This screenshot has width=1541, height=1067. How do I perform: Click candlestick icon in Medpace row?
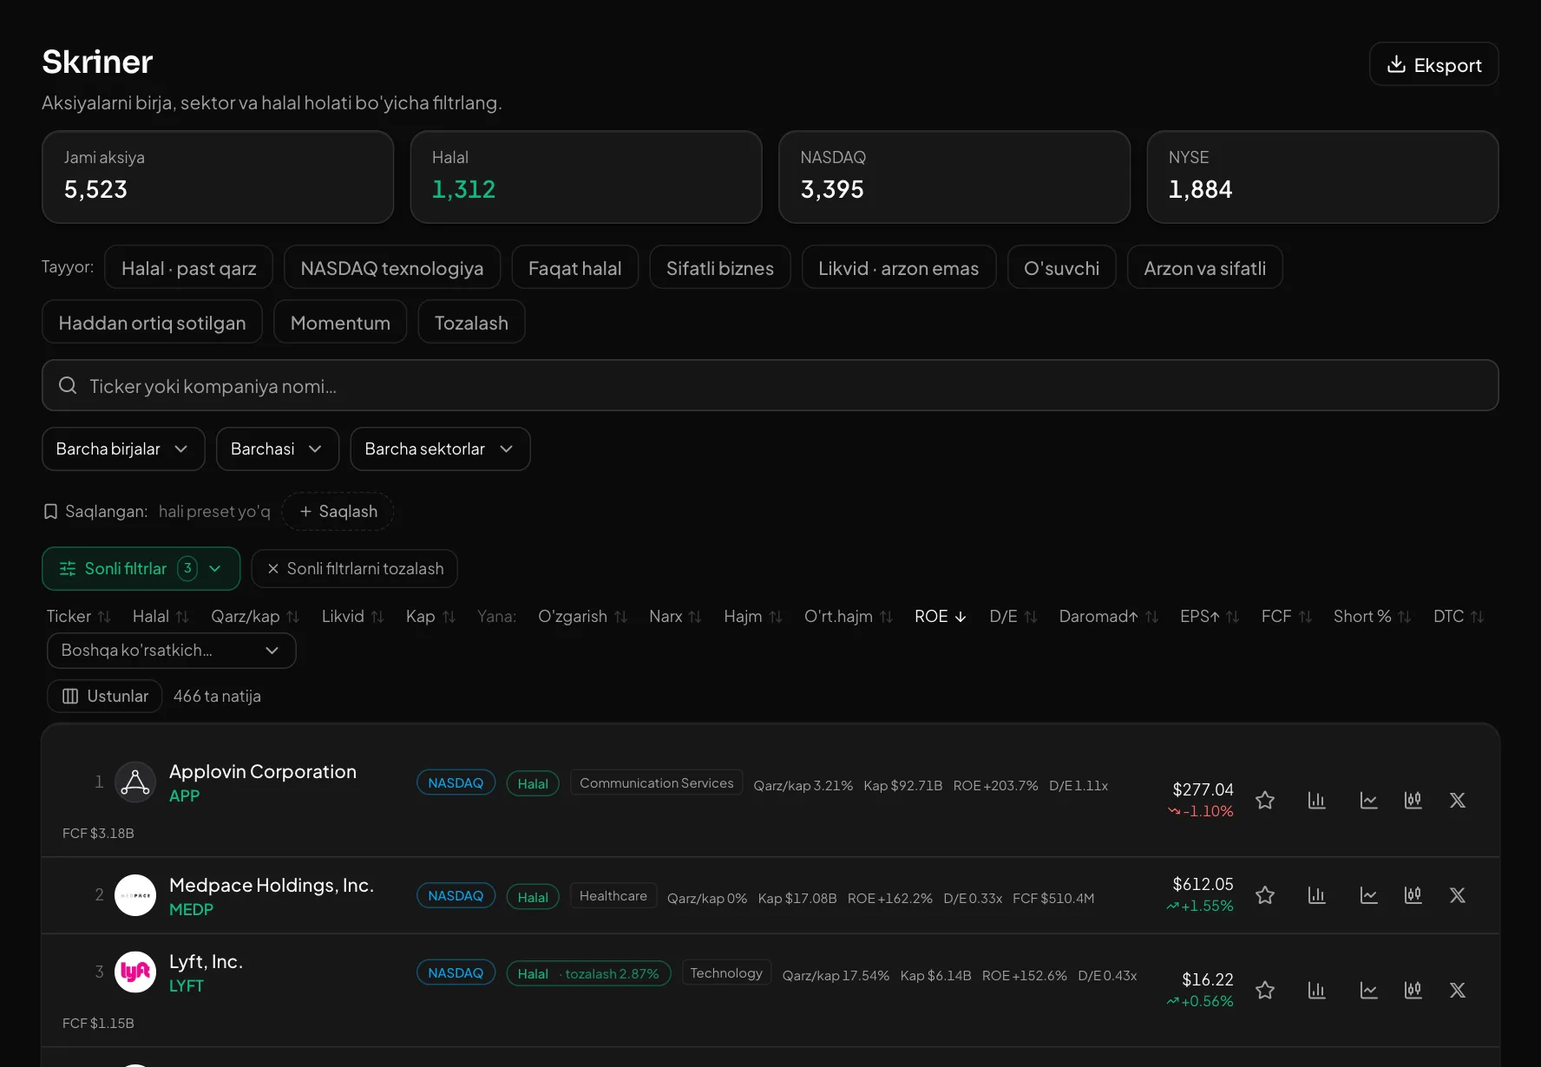click(x=1413, y=895)
